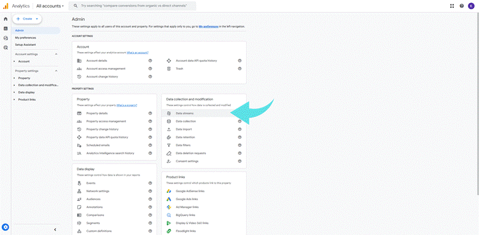Select Admin in the sidebar menu
479x235 pixels.
[36, 31]
